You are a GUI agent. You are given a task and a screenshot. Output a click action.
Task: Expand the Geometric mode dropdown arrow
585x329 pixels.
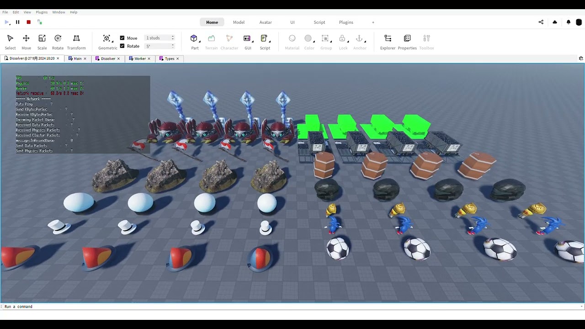tap(112, 42)
